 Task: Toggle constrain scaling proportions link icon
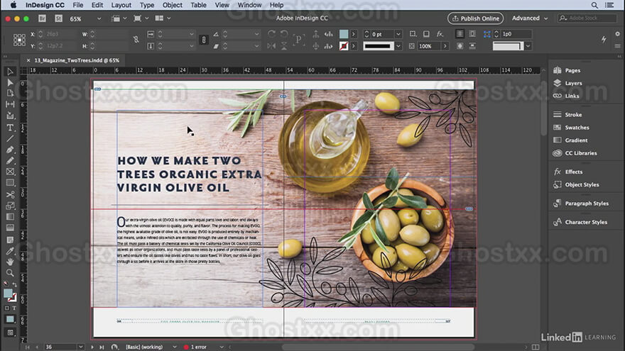point(204,40)
